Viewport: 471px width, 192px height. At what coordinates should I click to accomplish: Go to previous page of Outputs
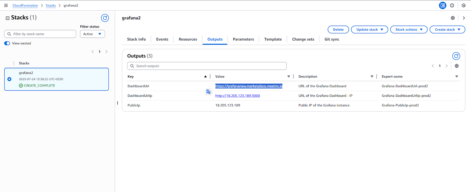tap(433, 66)
